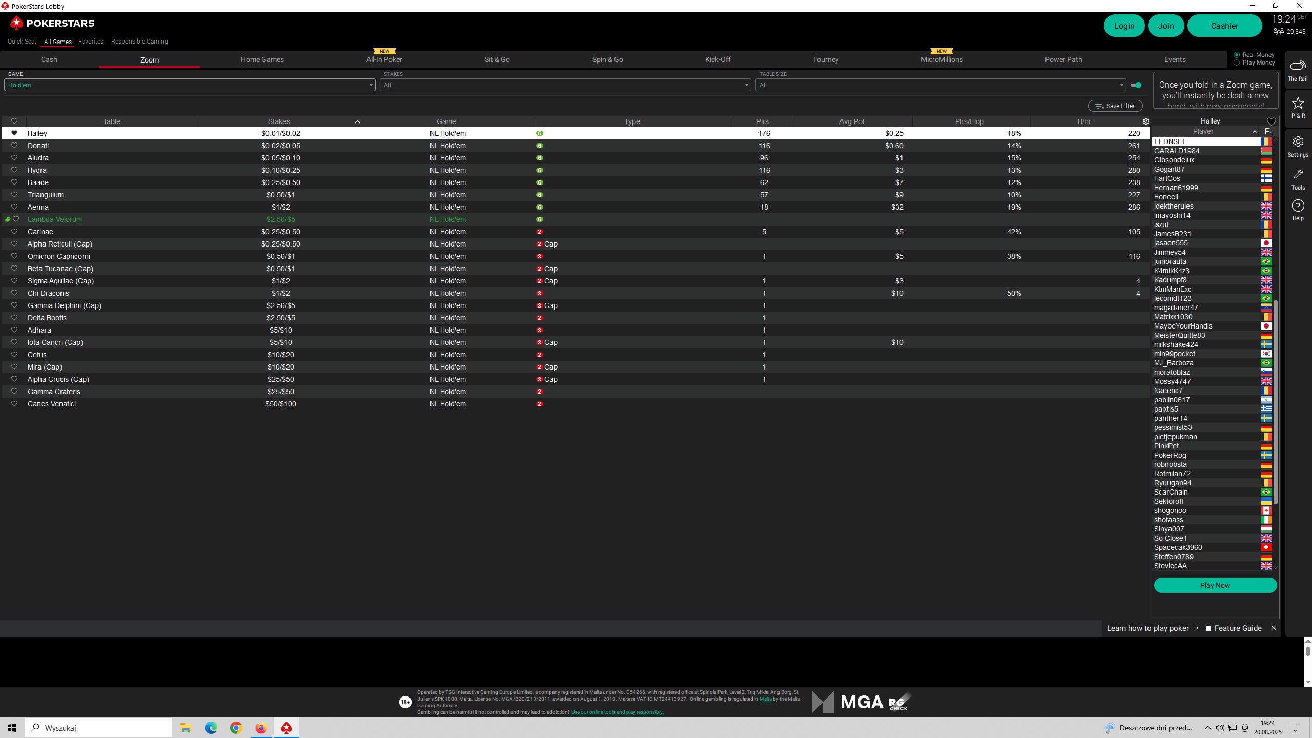
Task: Select the Play Money radio button
Action: 1237,63
